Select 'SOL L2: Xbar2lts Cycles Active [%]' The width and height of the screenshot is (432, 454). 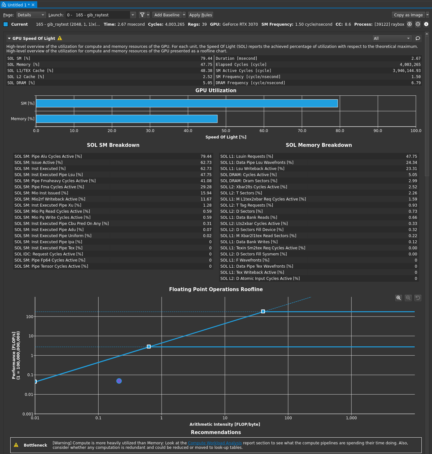319,187
